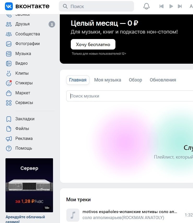Open Реклама megaphone icon
193x223 pixels.
pos(9,139)
